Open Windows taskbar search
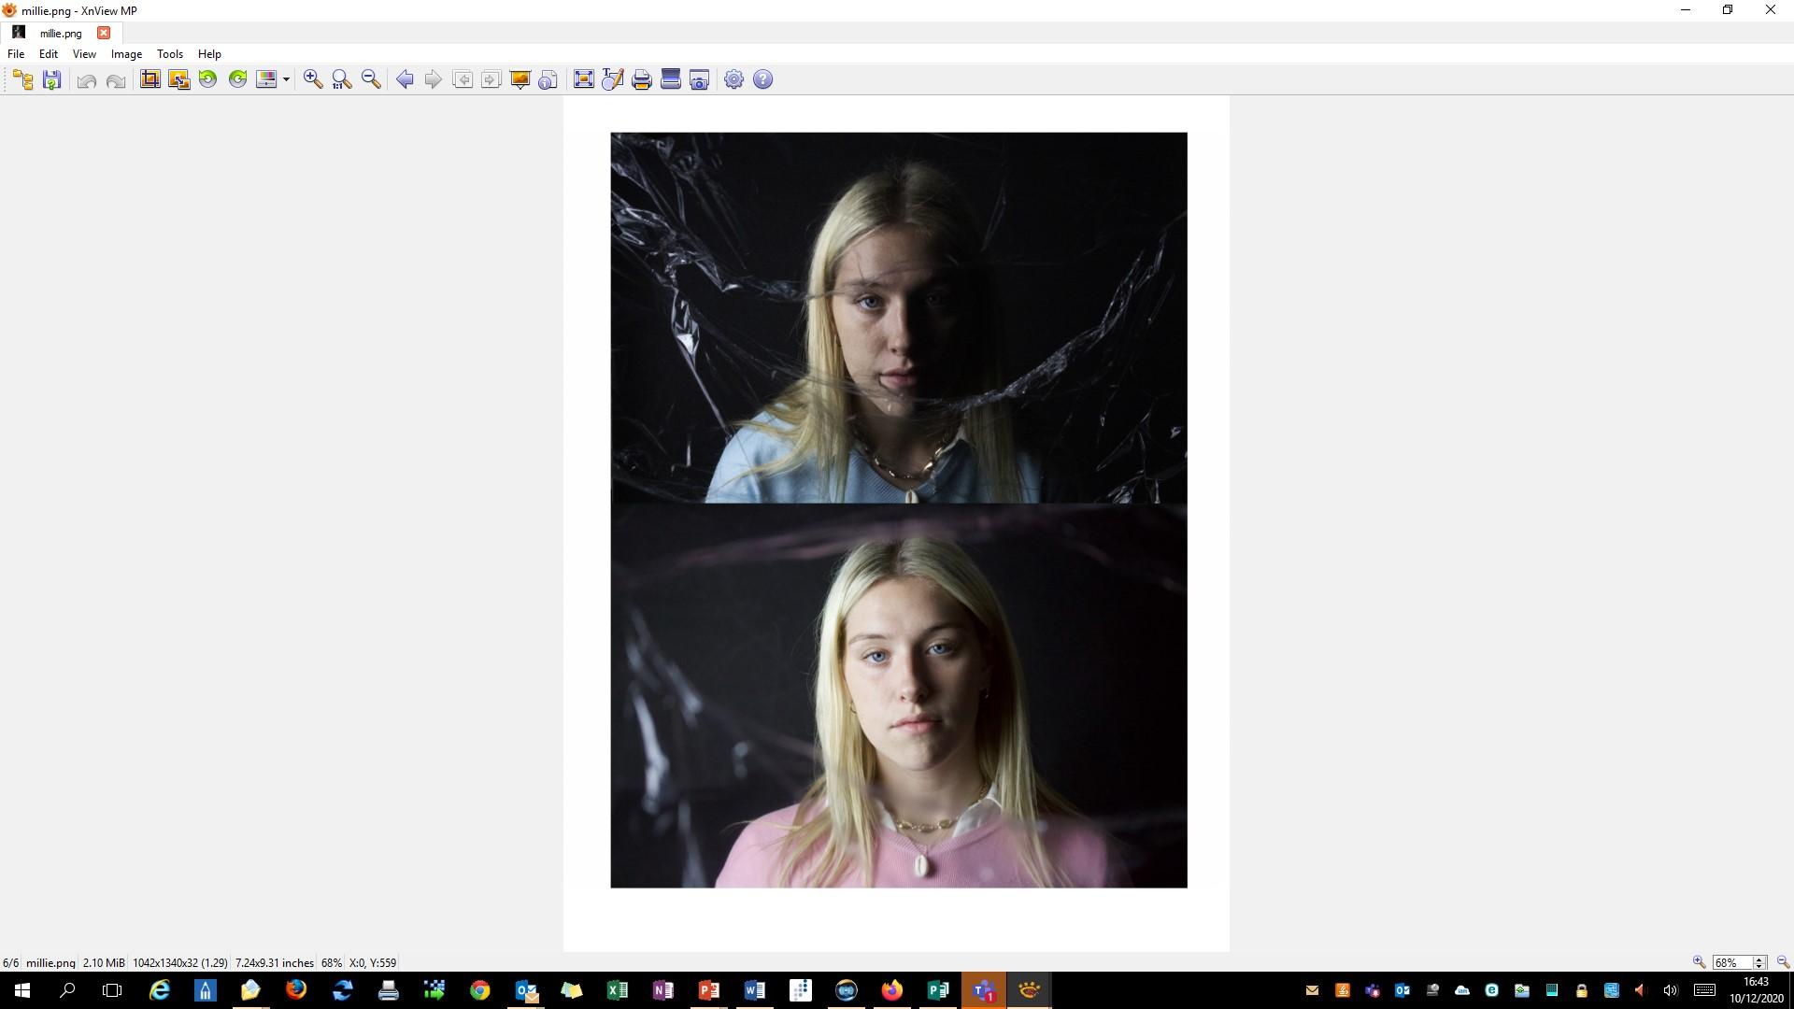The width and height of the screenshot is (1794, 1009). pos(67,990)
